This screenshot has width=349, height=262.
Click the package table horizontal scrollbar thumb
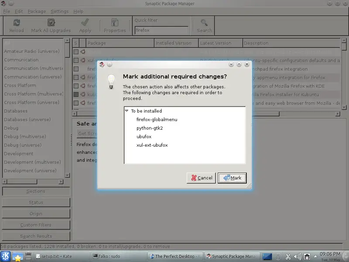pyautogui.click(x=178, y=114)
